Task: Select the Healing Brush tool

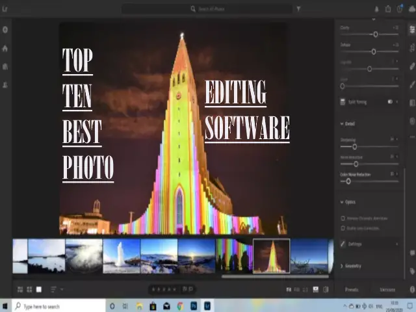Action: click(412, 66)
